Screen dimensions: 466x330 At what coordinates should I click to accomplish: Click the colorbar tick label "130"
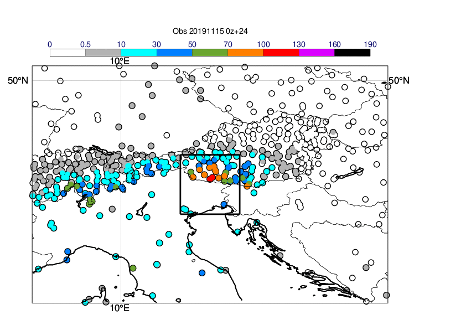pos(299,45)
